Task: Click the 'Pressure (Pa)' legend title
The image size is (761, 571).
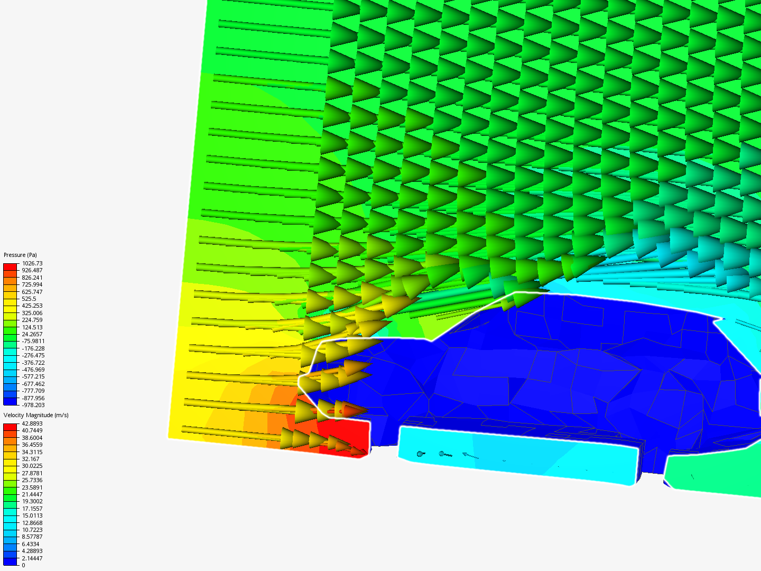Action: [x=20, y=255]
